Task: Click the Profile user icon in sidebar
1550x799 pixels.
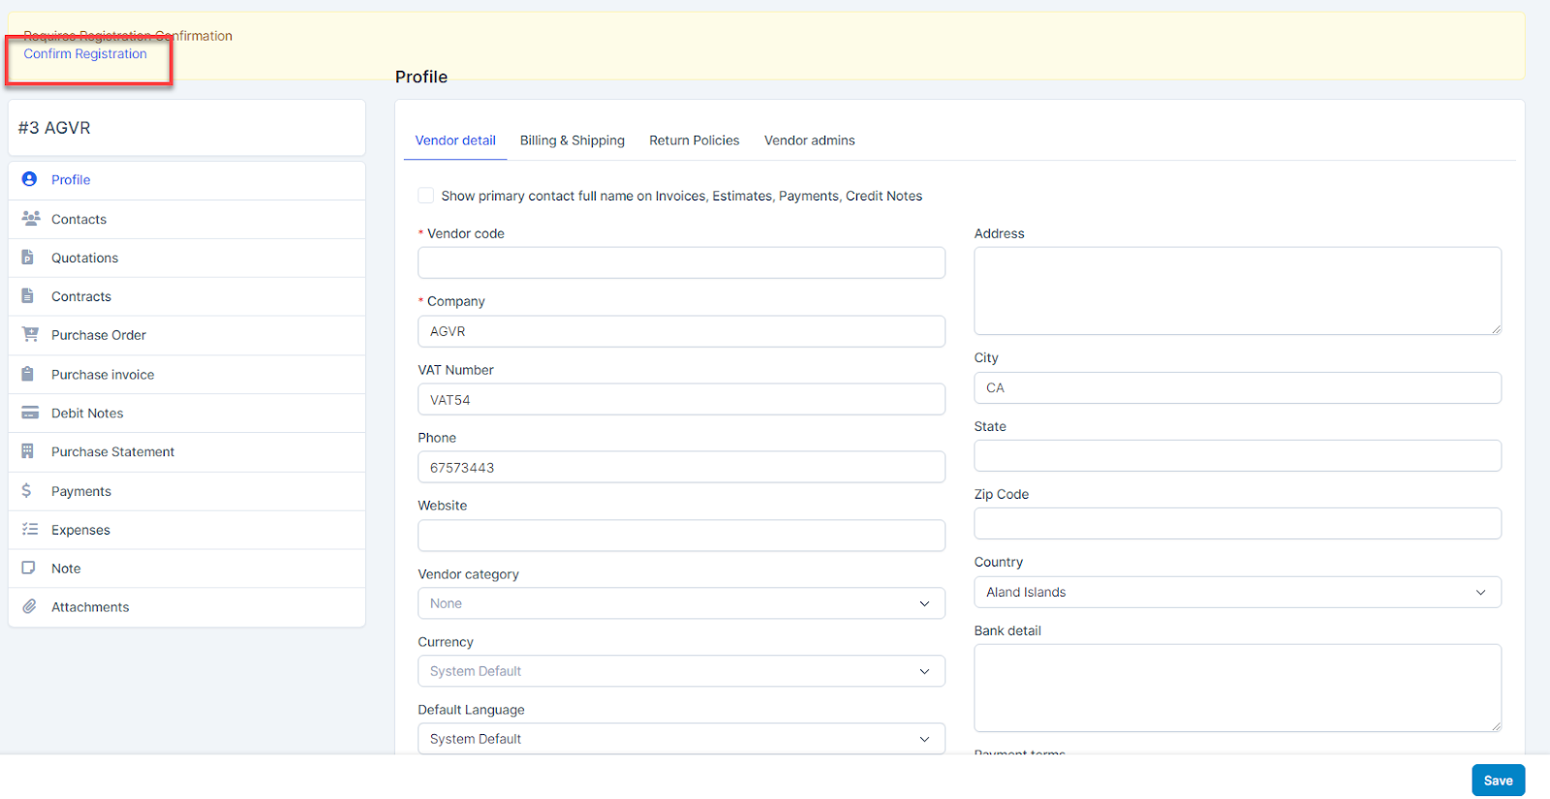Action: [29, 179]
